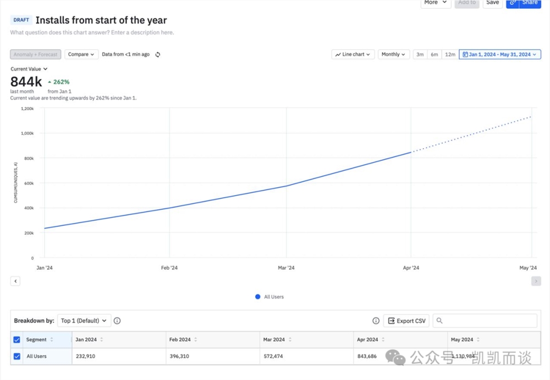Toggle the select-all Segment header checkbox
550x380 pixels.
(16, 340)
